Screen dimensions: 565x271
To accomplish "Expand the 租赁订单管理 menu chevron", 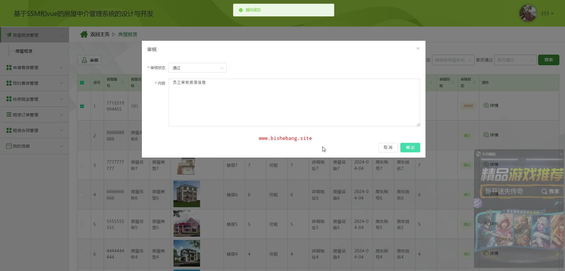I will [61, 115].
